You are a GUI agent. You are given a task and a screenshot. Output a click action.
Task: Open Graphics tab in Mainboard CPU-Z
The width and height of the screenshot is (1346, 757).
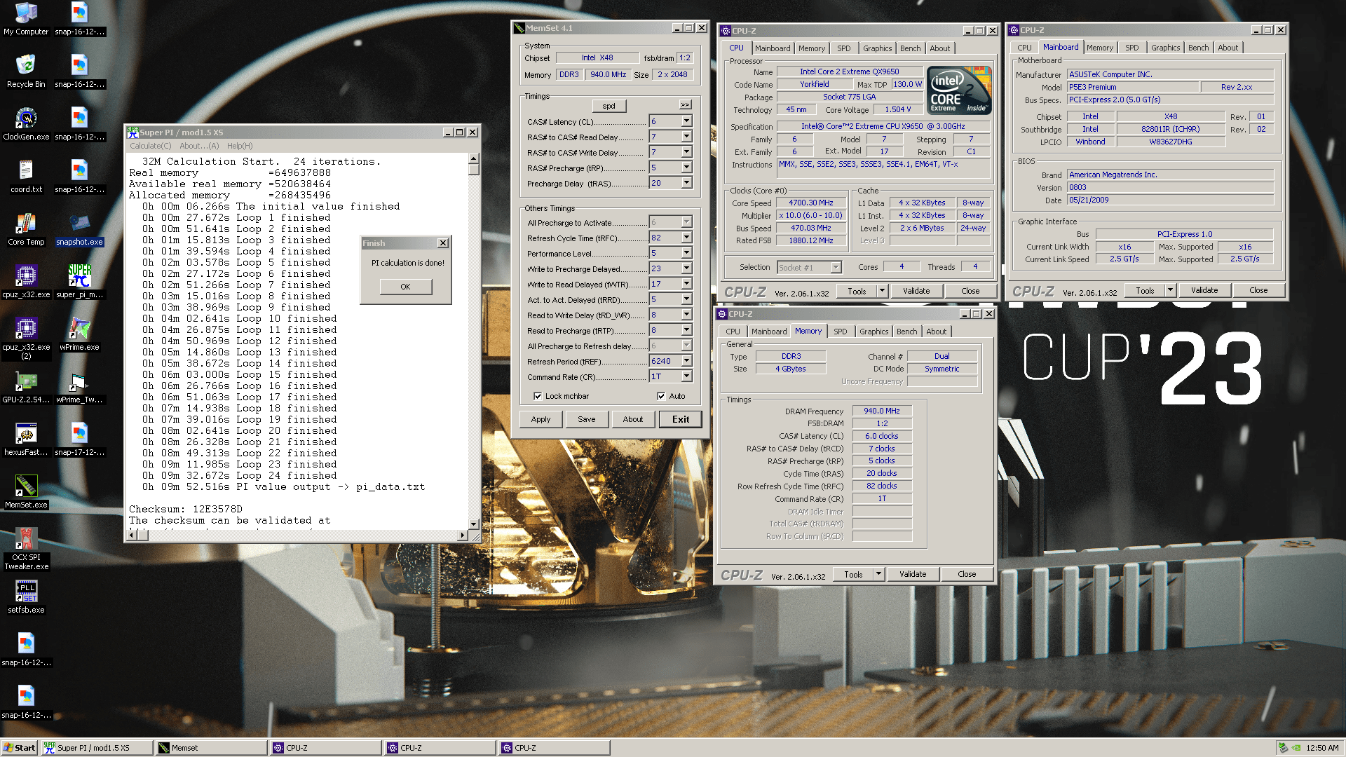(x=1165, y=48)
